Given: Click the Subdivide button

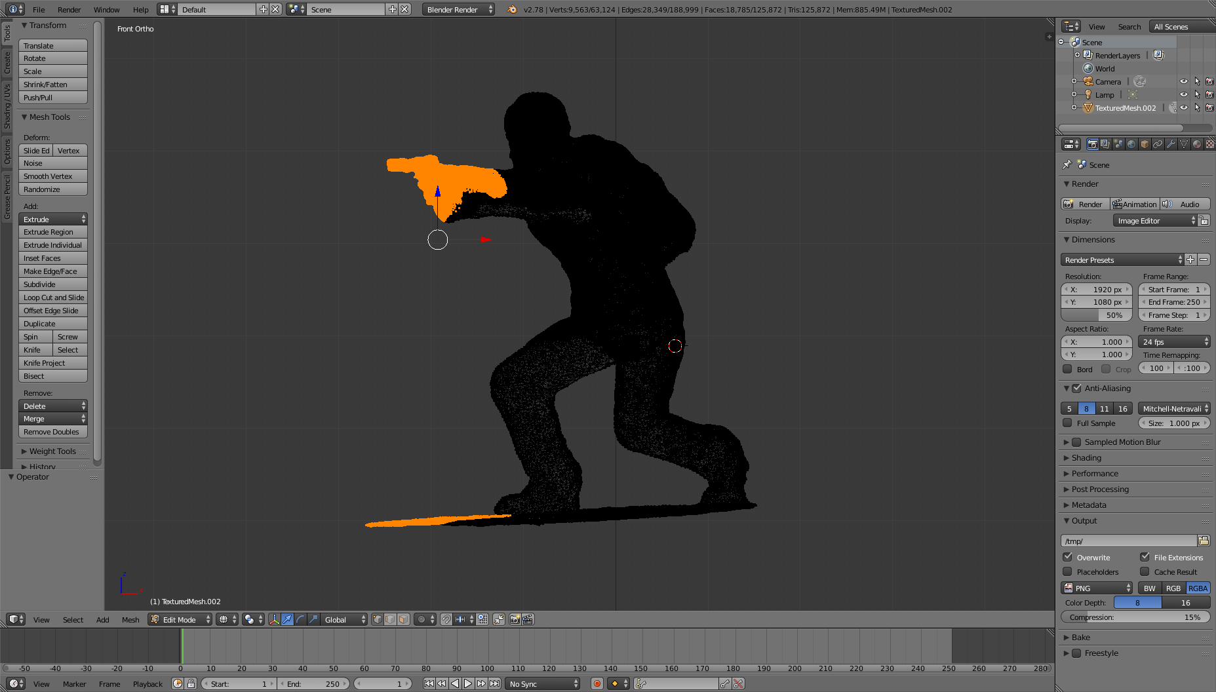Looking at the screenshot, I should coord(53,284).
